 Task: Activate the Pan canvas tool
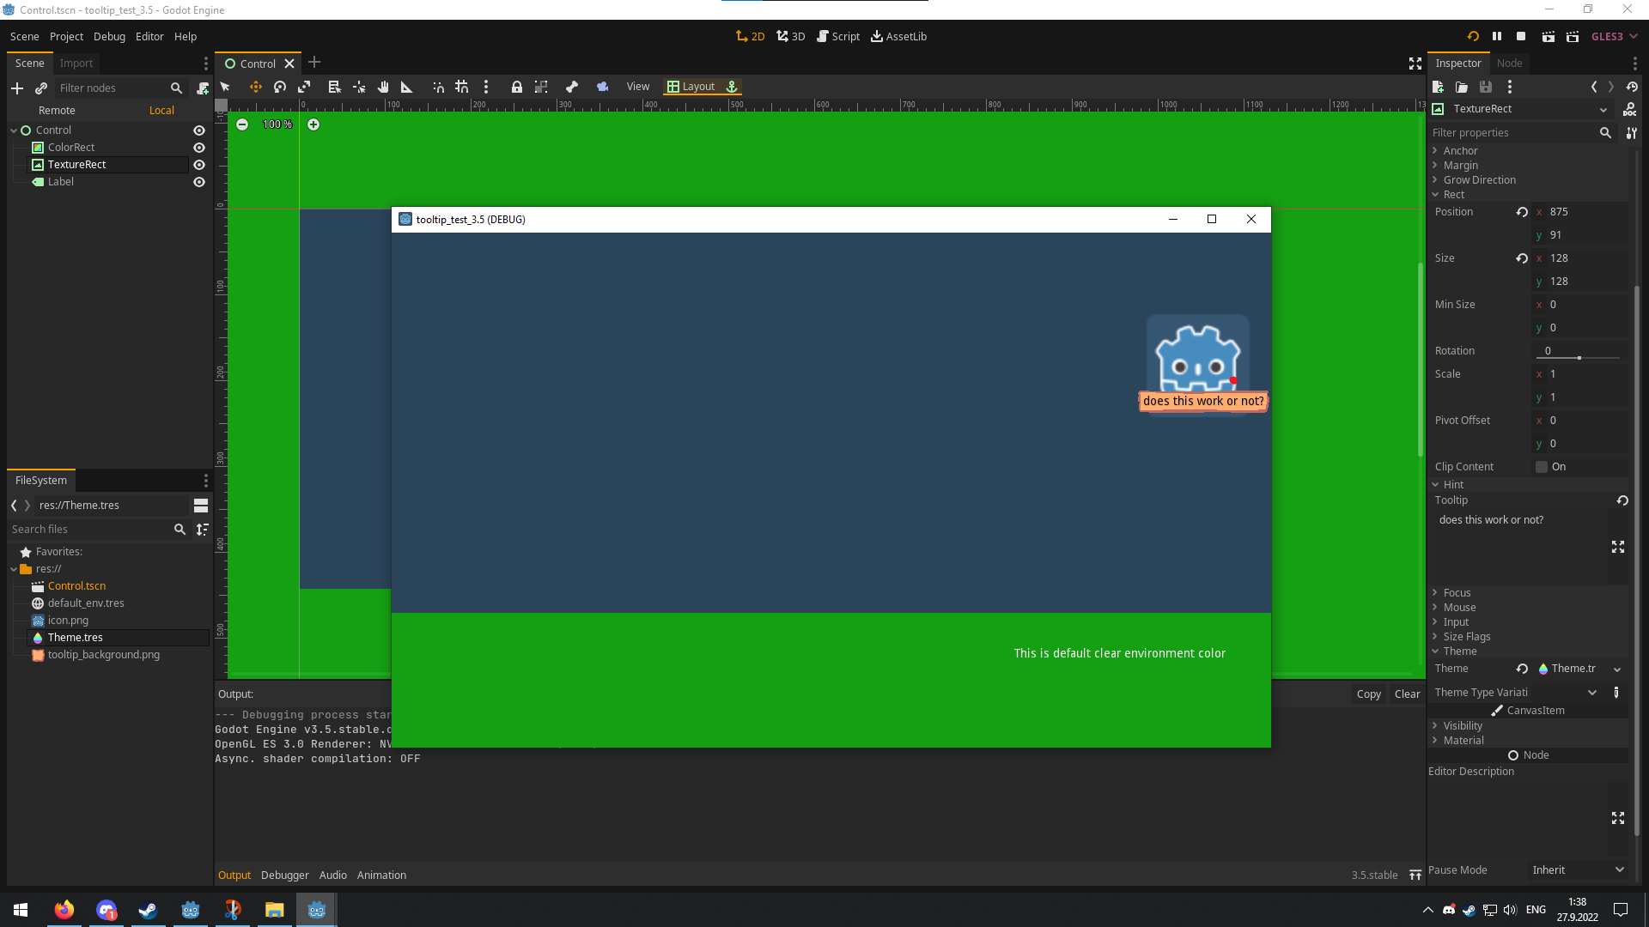pyautogui.click(x=383, y=87)
